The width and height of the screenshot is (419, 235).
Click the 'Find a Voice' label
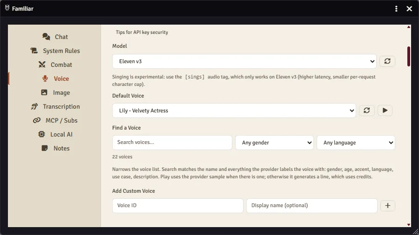point(126,128)
